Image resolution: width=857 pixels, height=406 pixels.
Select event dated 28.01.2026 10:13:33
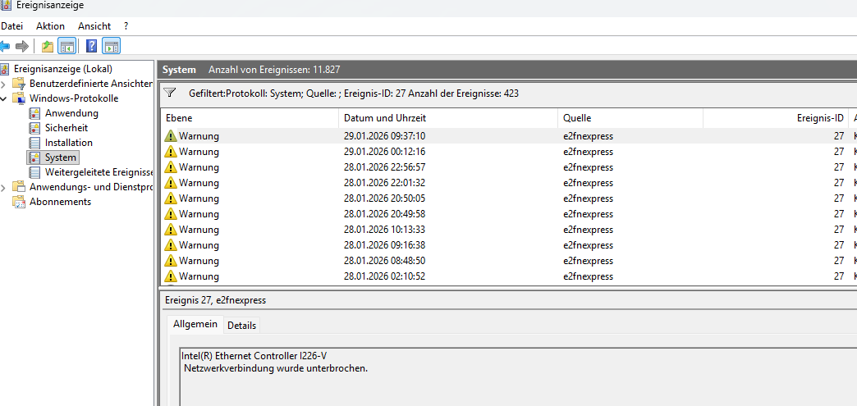(x=509, y=230)
